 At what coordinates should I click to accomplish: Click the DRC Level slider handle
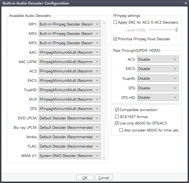[177, 30]
